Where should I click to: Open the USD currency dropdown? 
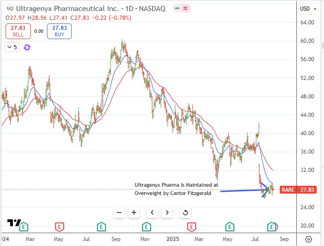[308, 9]
